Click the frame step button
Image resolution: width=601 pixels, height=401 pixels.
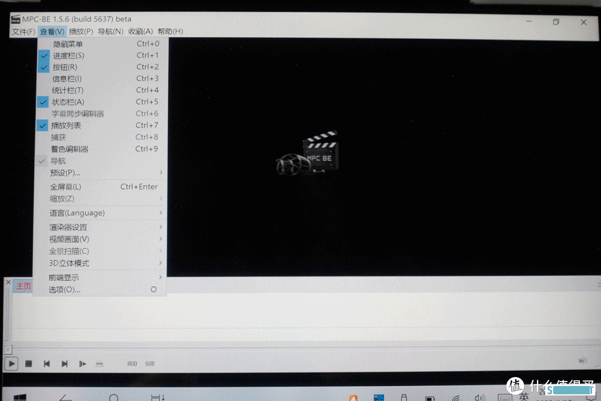coord(82,363)
